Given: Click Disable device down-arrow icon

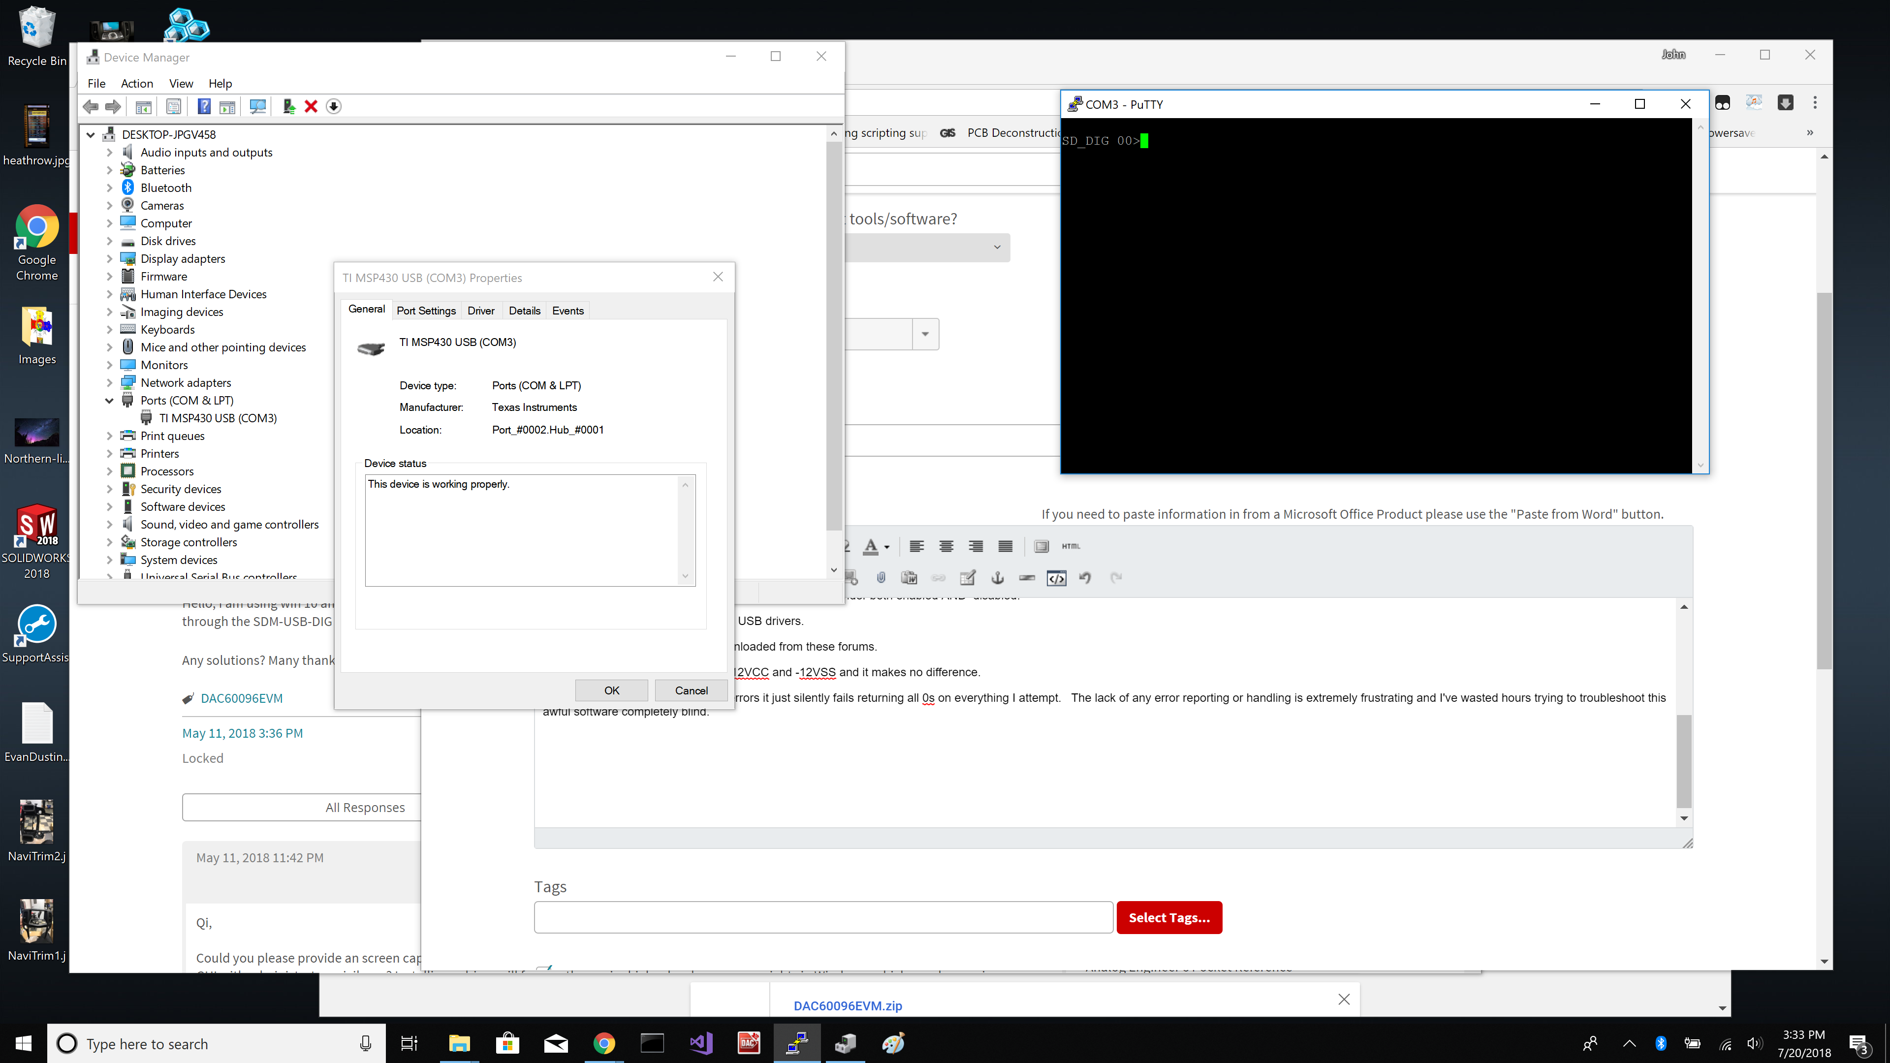Looking at the screenshot, I should click(334, 106).
